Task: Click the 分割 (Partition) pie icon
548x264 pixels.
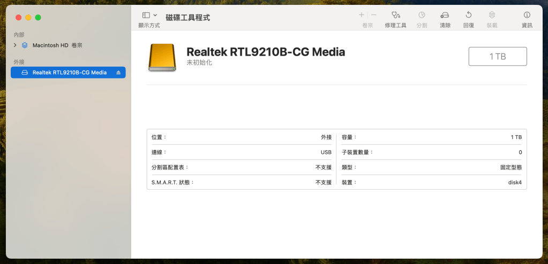Action: click(422, 15)
